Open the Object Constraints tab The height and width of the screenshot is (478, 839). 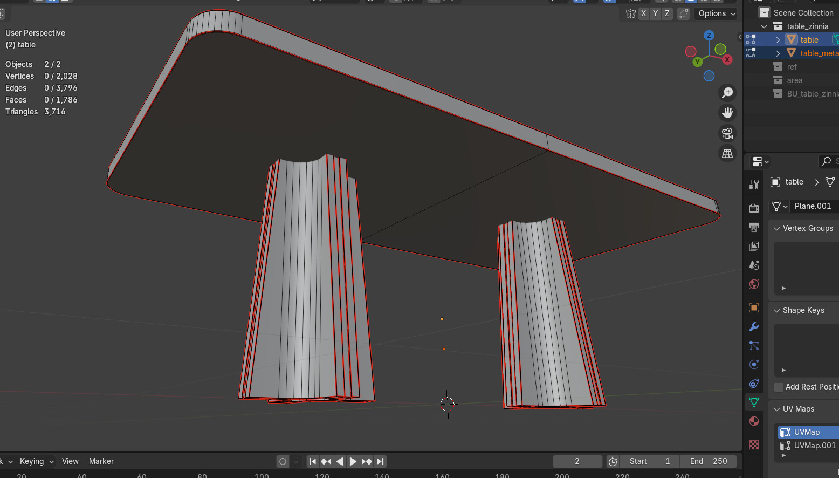(x=754, y=384)
